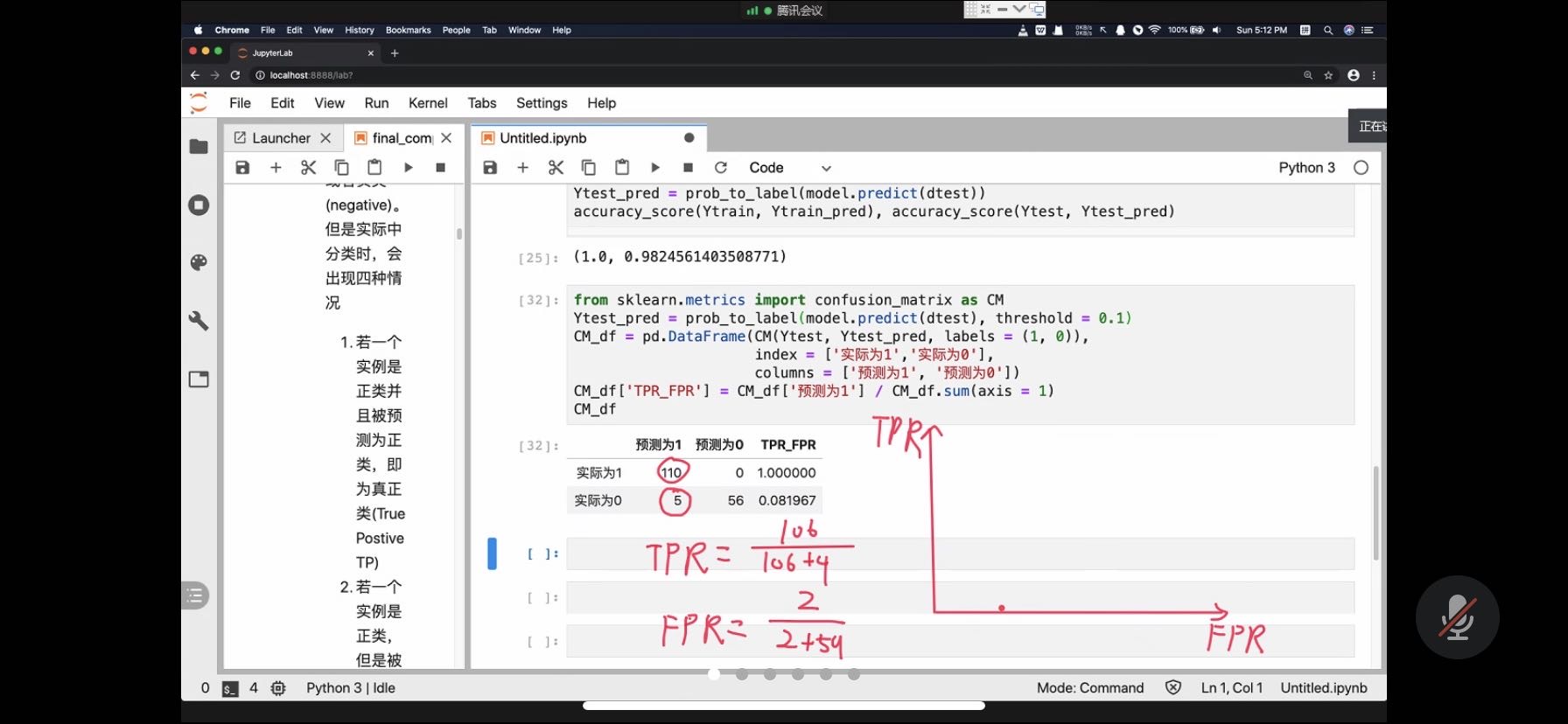This screenshot has width=1568, height=724.
Task: Toggle the muted microphone button
Action: 1457,617
